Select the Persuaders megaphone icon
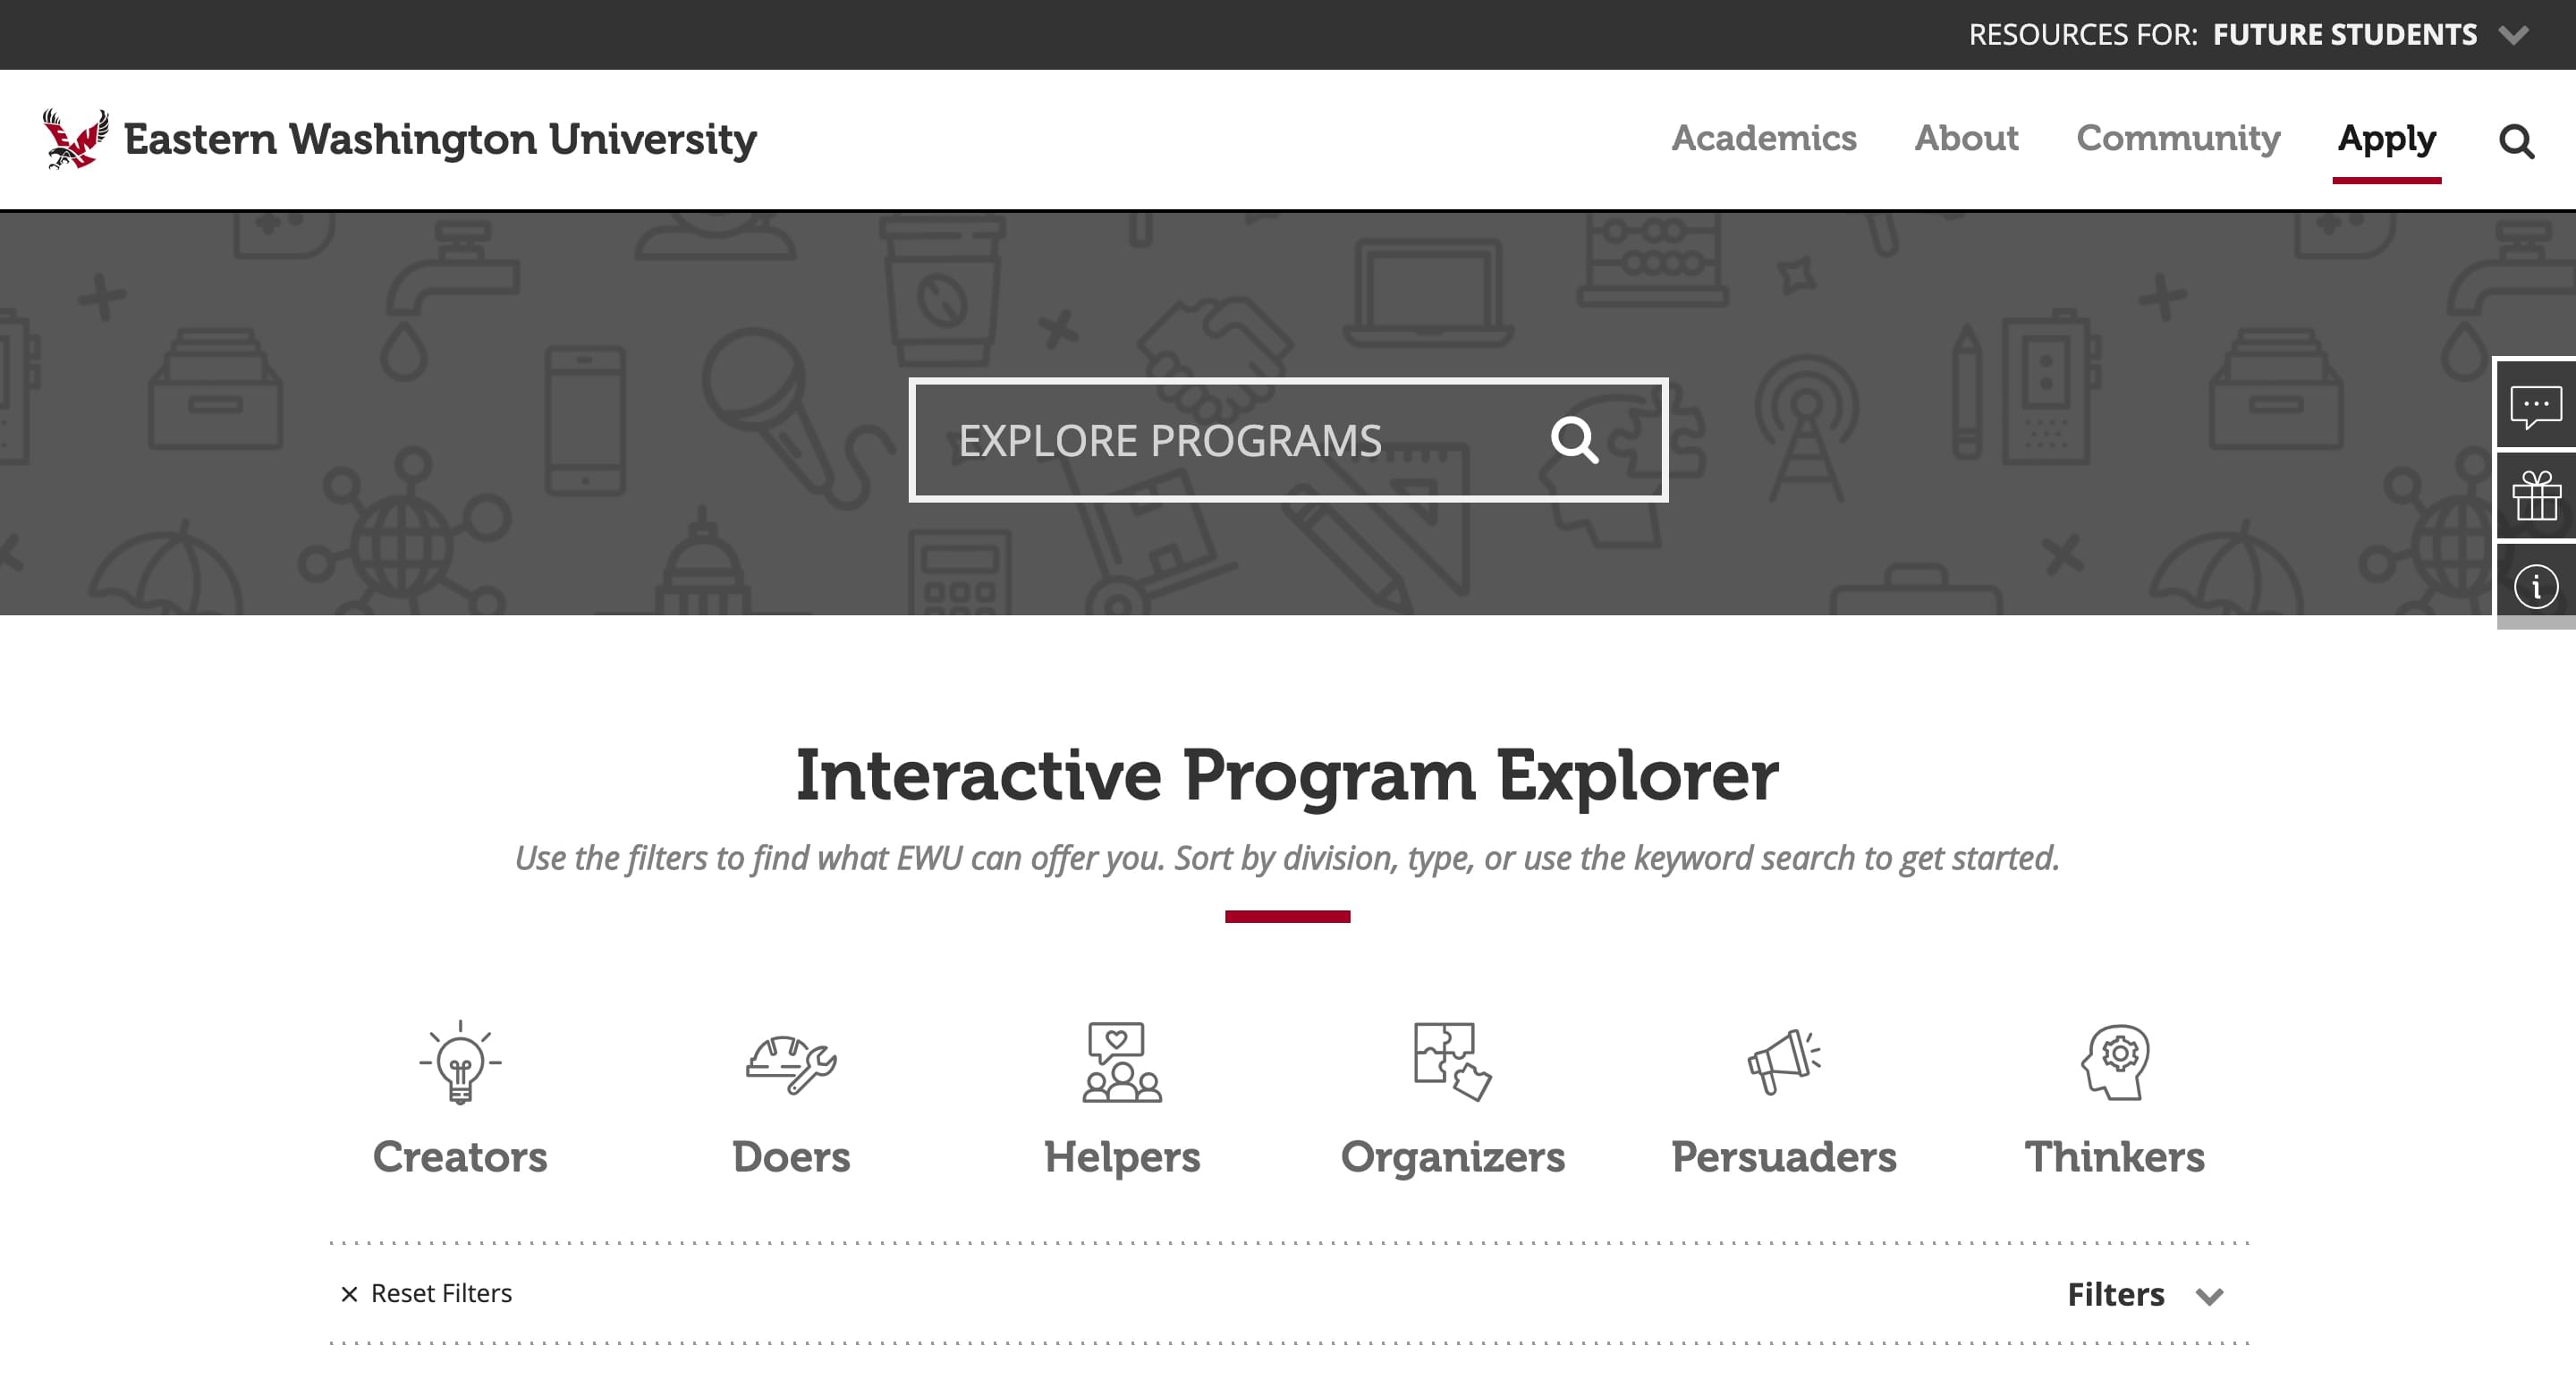The width and height of the screenshot is (2576, 1388). tap(1784, 1062)
